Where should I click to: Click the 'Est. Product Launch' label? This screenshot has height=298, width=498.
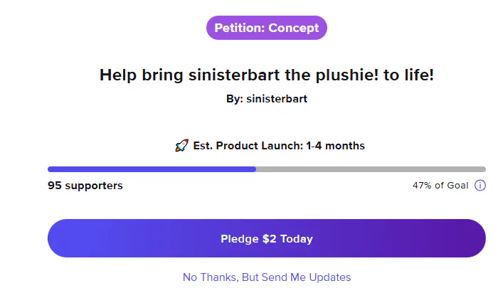[248, 146]
